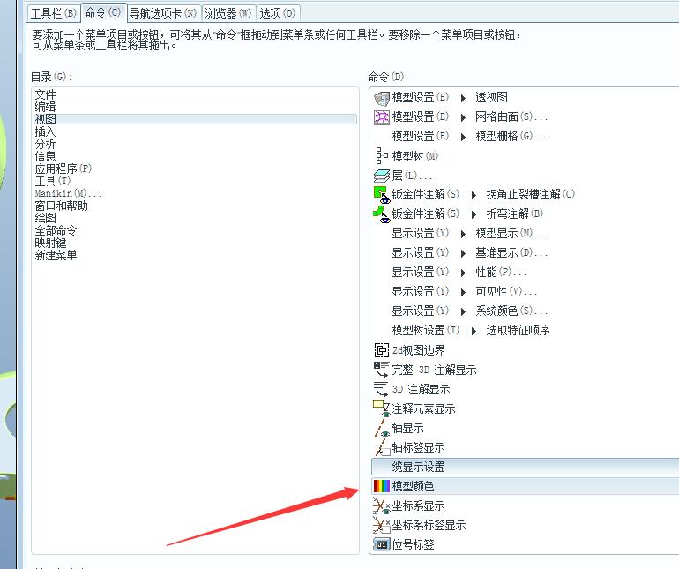Click the 2d视图边界 icon
The width and height of the screenshot is (679, 569).
[x=382, y=350]
